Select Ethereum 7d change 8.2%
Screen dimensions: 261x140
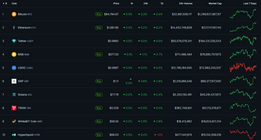[158, 28]
